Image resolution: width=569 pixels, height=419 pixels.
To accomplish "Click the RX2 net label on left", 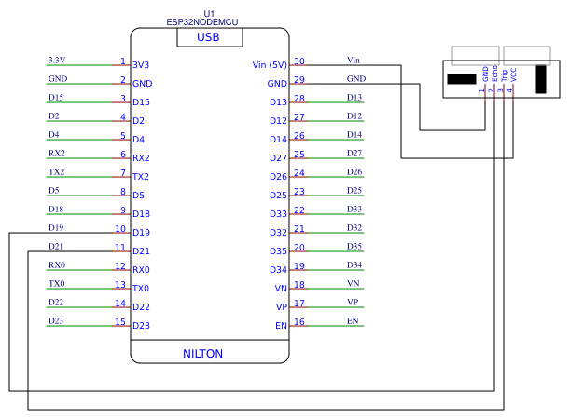I will tap(57, 154).
